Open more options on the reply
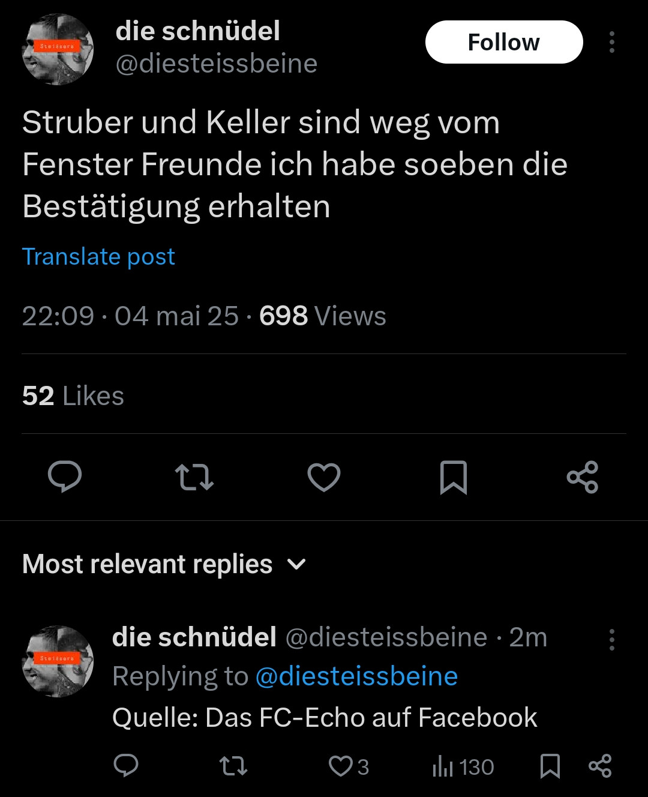Image resolution: width=648 pixels, height=797 pixels. (611, 640)
